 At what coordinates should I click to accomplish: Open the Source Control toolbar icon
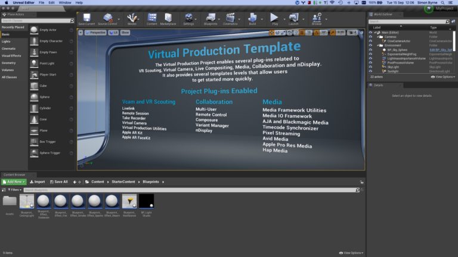pos(109,18)
